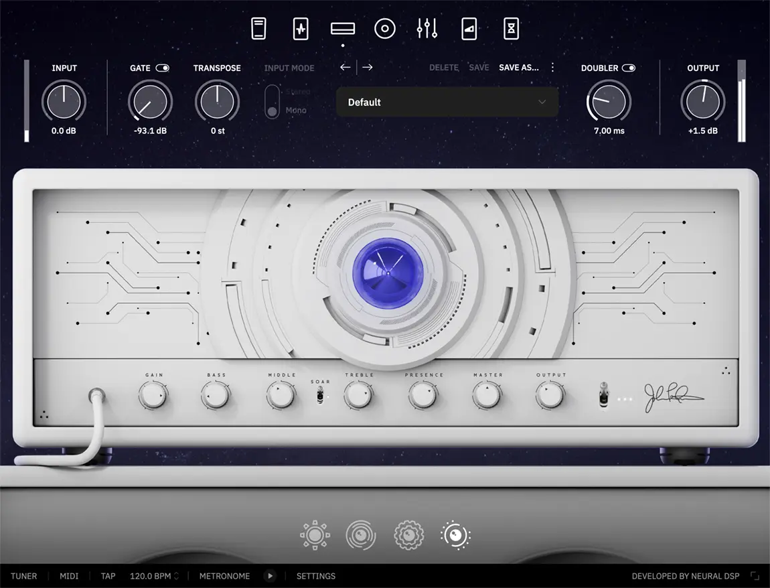
Task: Click the amp BASS knob
Action: pyautogui.click(x=216, y=395)
